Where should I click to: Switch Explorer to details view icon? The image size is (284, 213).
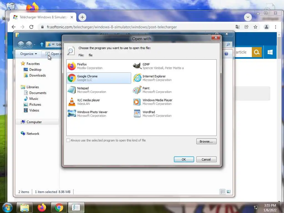coord(223,192)
